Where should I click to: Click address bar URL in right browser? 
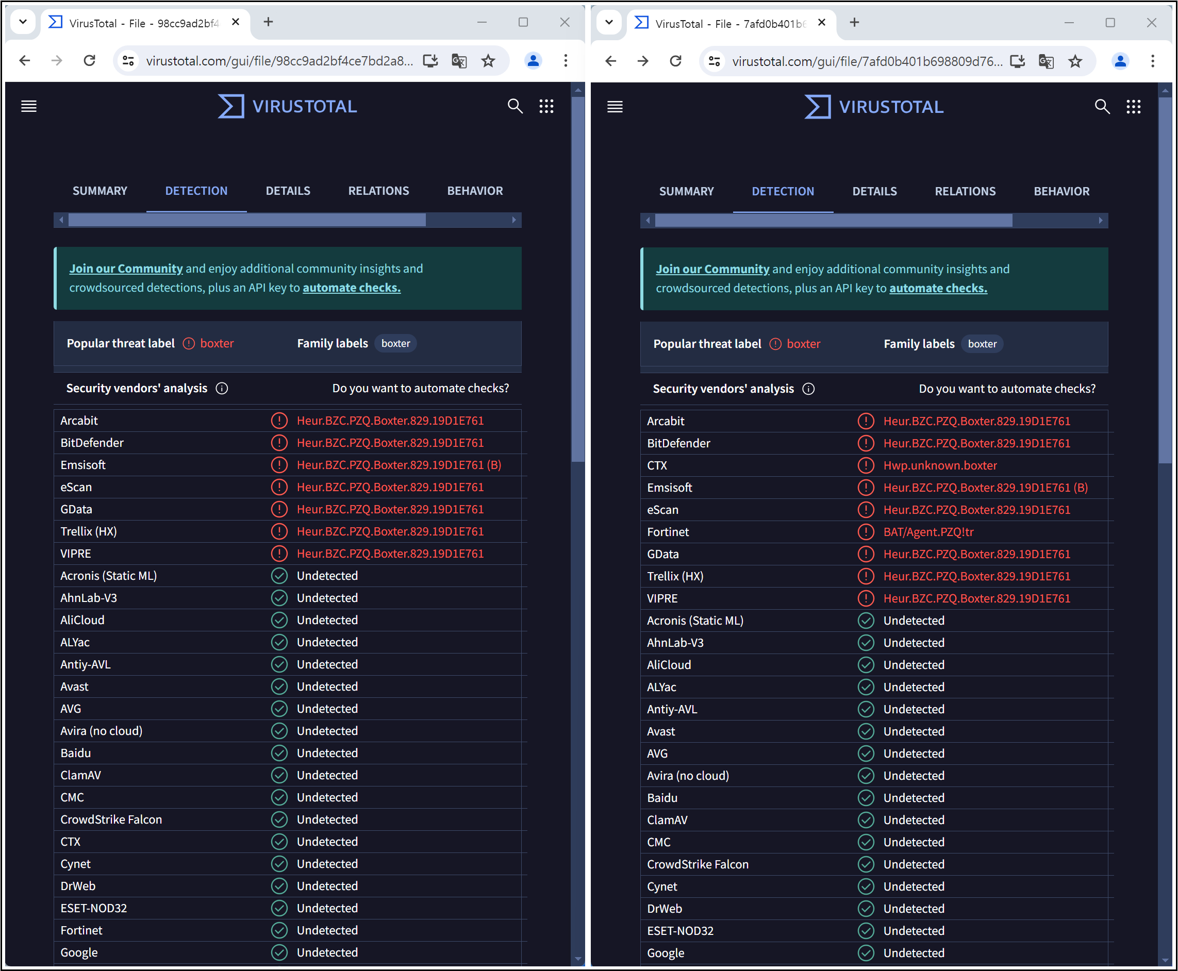867,61
